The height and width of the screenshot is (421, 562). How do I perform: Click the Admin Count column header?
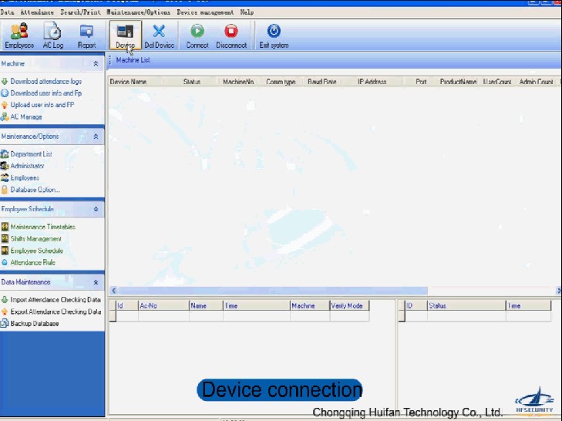click(536, 82)
